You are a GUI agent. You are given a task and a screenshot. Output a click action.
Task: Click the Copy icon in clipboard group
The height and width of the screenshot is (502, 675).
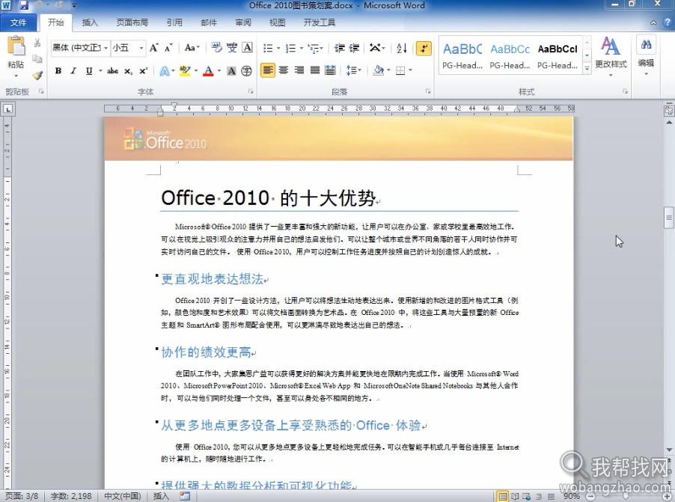coord(37,58)
